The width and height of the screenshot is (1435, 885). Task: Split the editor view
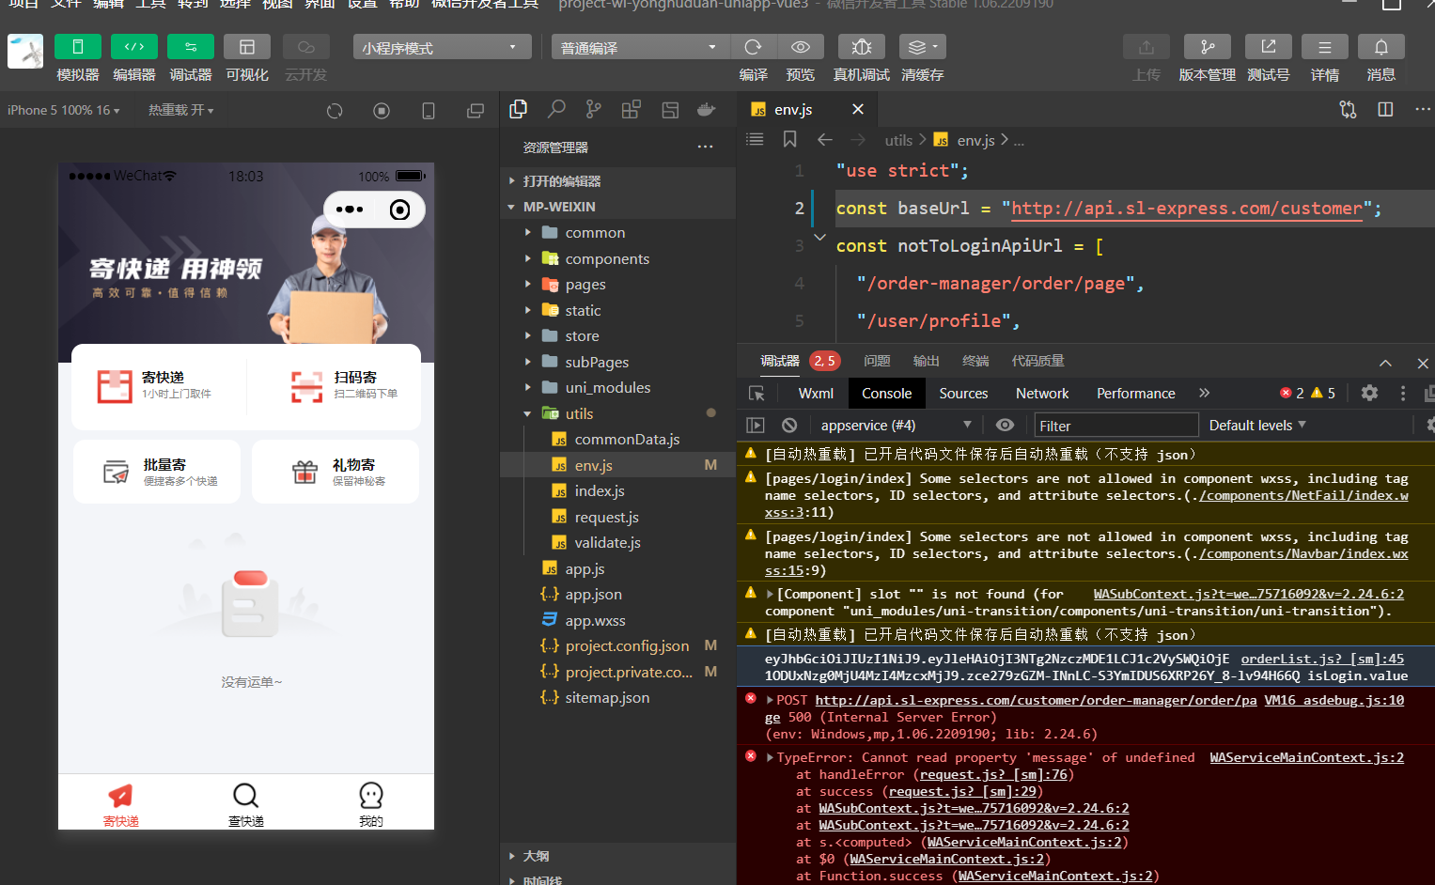click(1385, 109)
